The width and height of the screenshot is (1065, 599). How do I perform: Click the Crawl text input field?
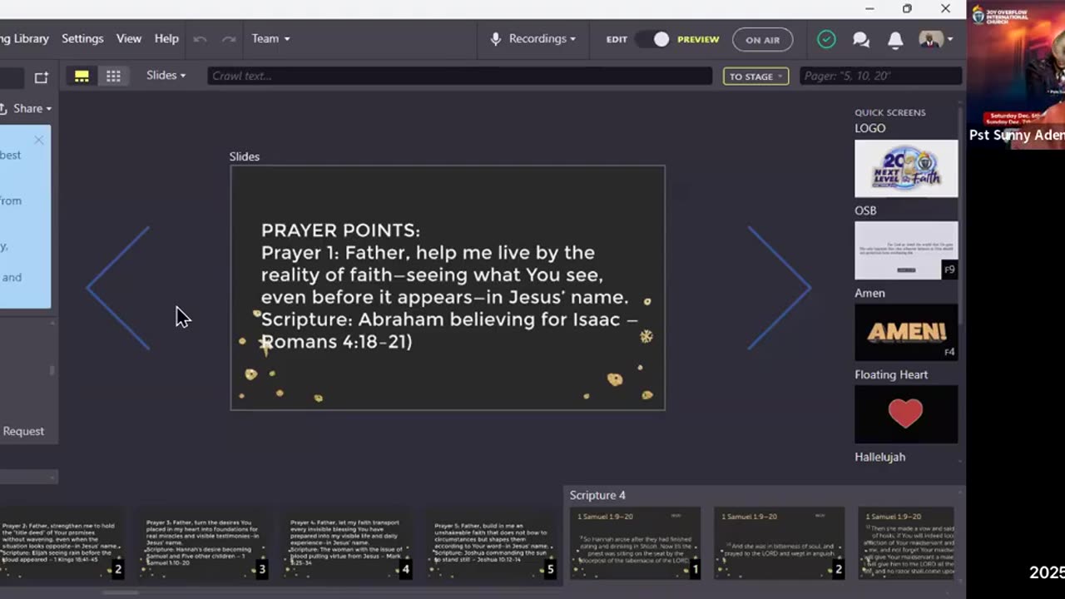coord(460,76)
